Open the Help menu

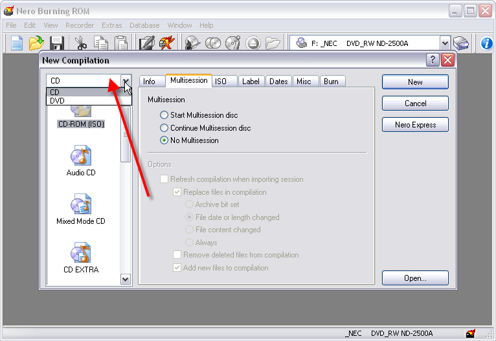coord(207,25)
